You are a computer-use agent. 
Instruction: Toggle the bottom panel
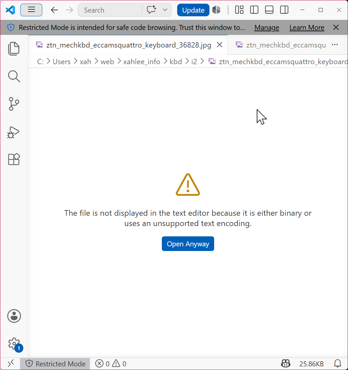click(x=269, y=10)
